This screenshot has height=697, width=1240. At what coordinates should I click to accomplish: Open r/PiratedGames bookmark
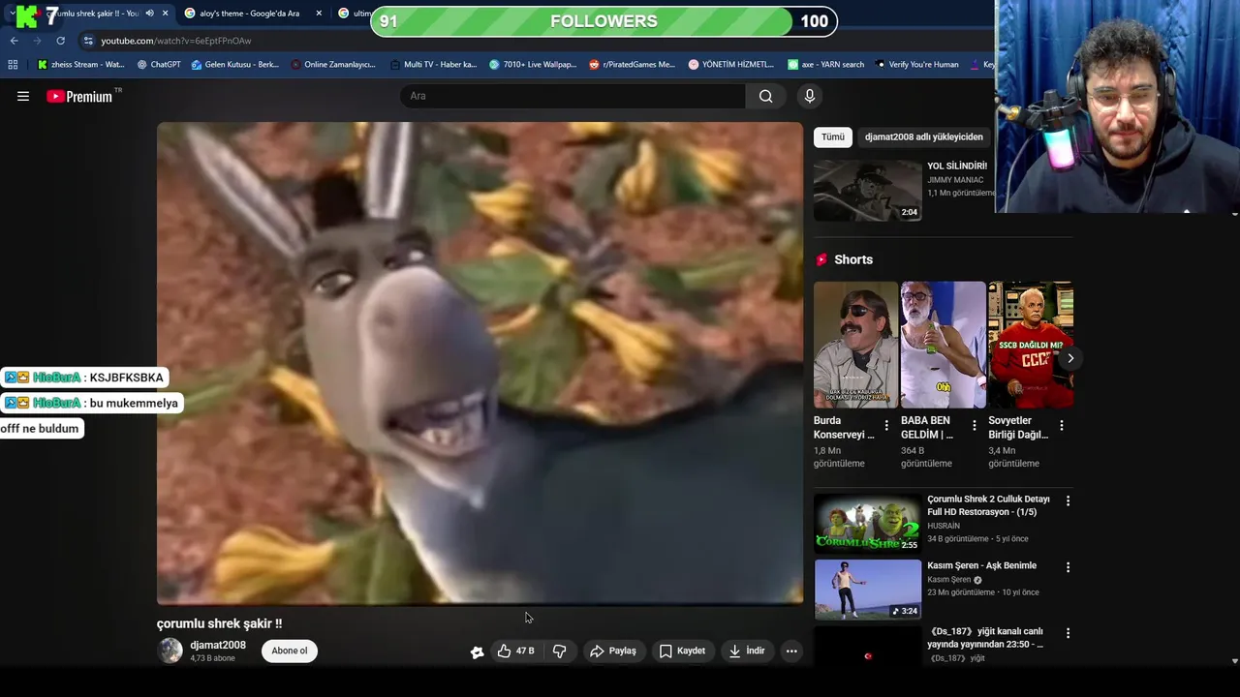coord(632,65)
